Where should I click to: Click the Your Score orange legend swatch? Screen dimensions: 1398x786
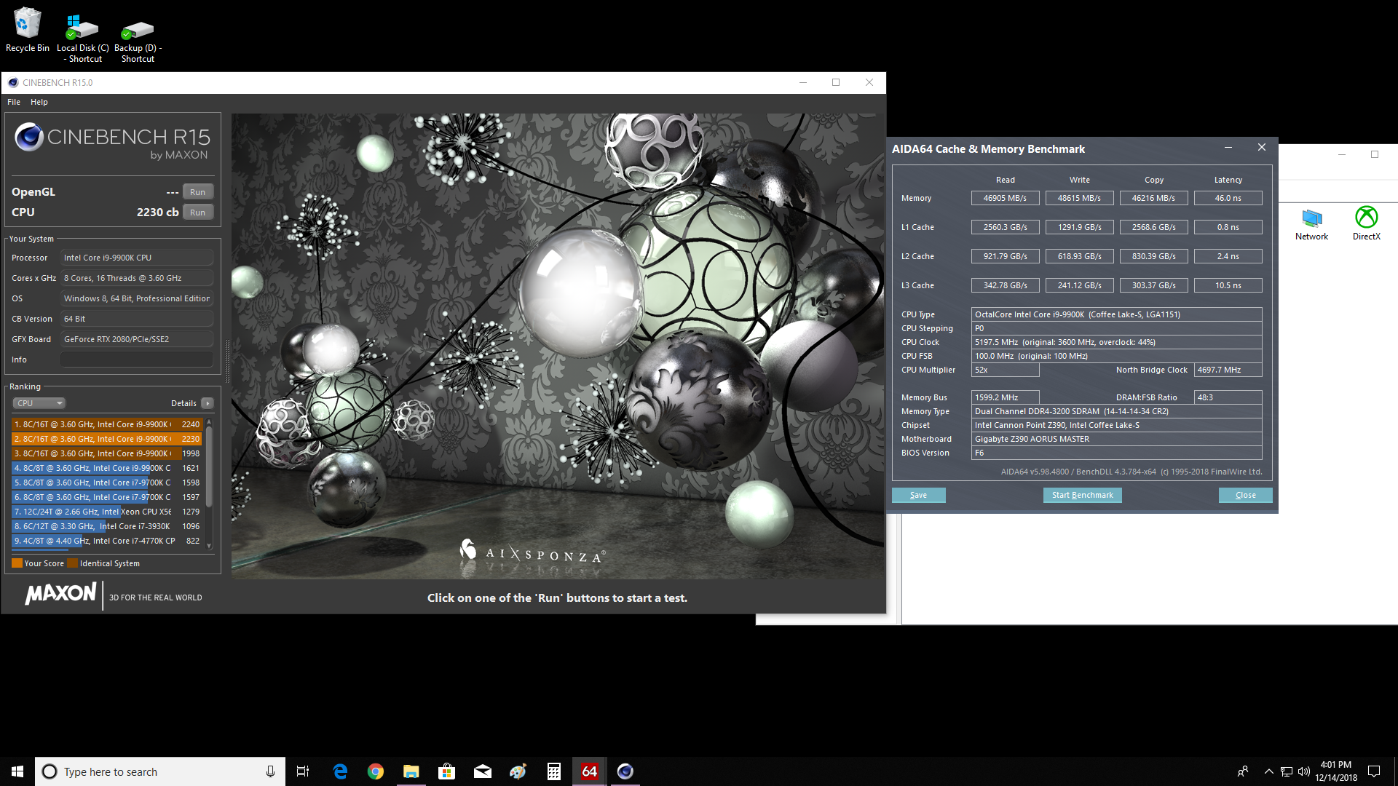17,563
